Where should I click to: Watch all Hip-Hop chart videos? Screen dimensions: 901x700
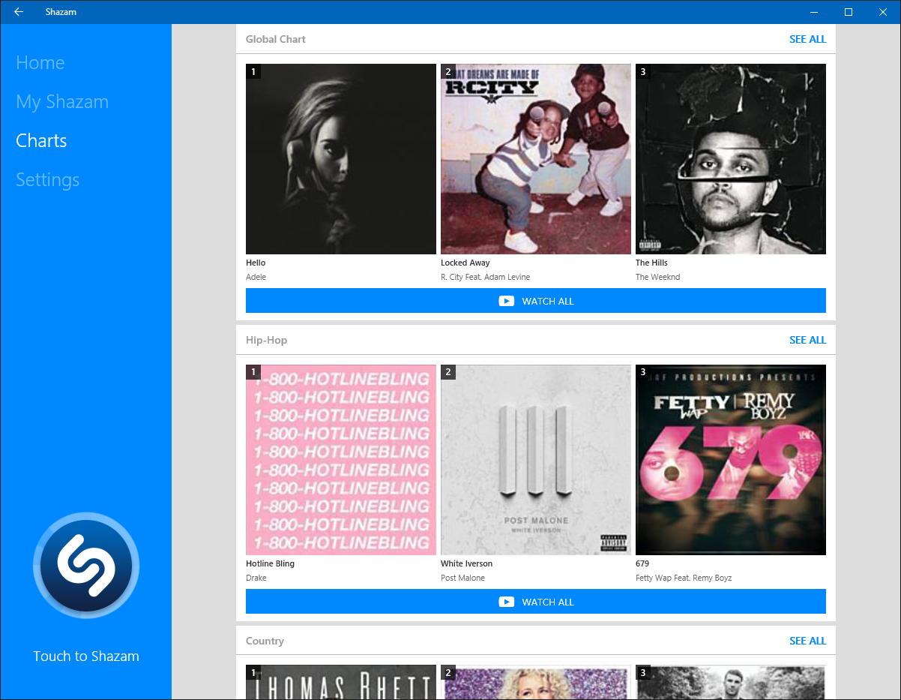tap(536, 602)
